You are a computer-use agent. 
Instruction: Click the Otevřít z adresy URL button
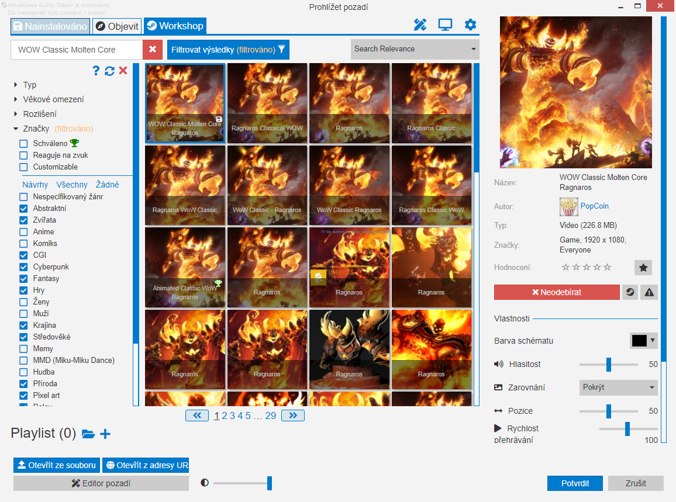[146, 465]
